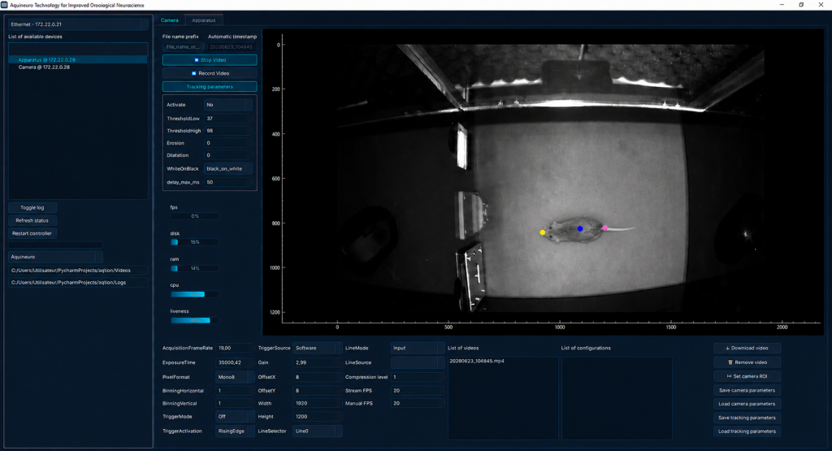Click Load camera parameters button
Viewport: 832px width, 451px height.
pos(747,404)
